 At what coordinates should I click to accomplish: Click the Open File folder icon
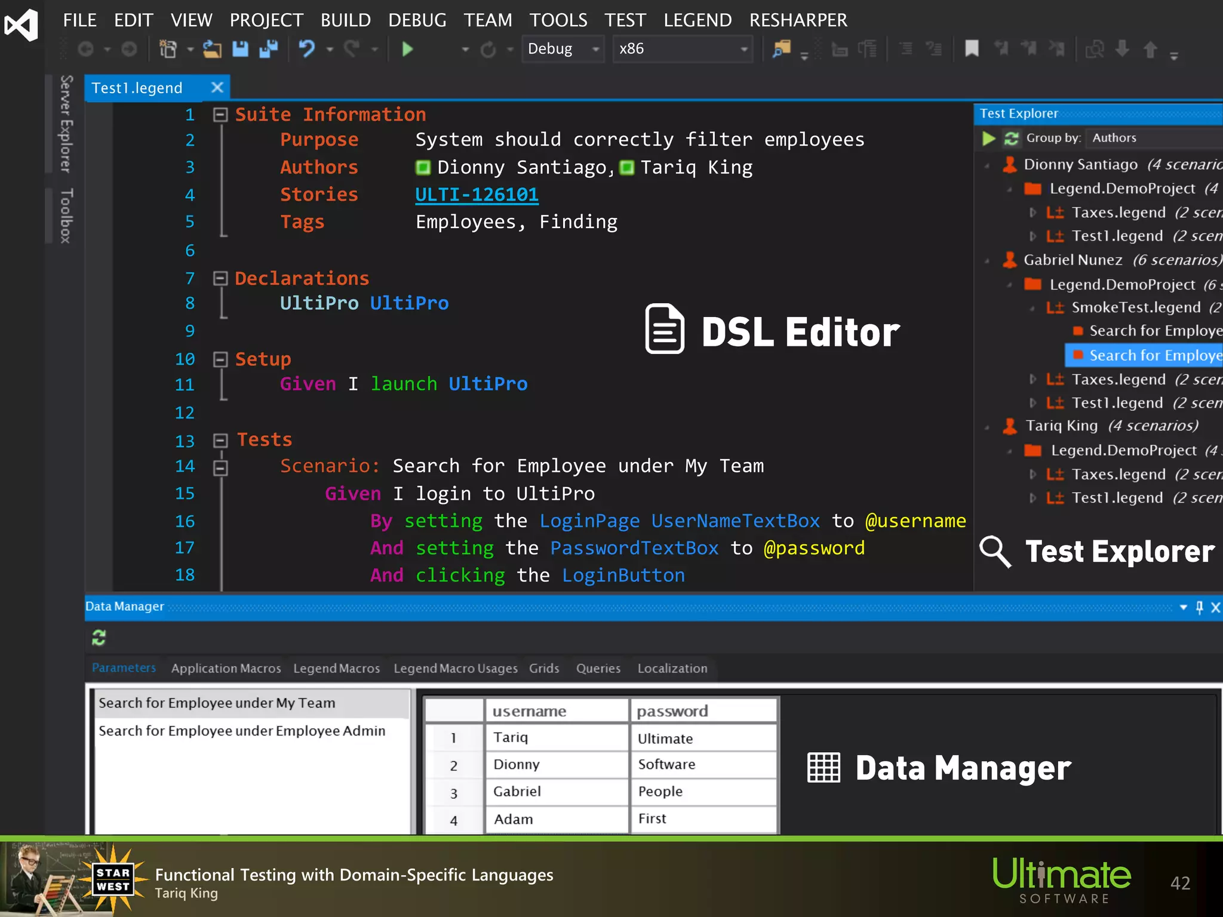click(212, 49)
